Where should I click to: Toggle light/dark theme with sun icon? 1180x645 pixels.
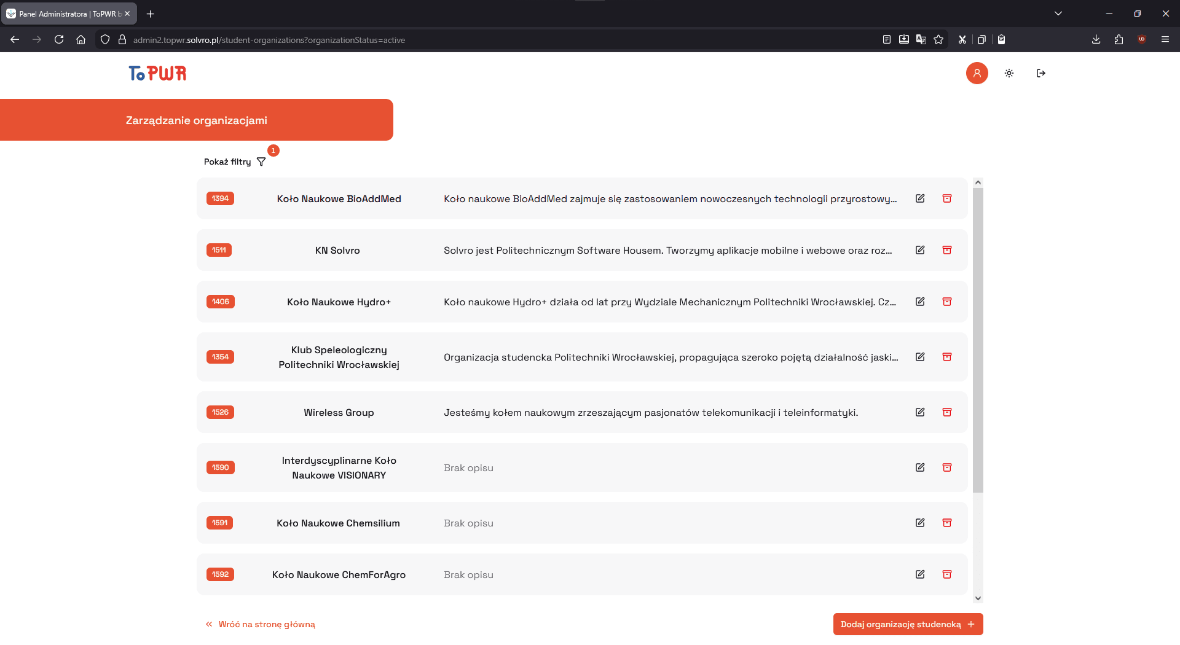coord(1009,73)
